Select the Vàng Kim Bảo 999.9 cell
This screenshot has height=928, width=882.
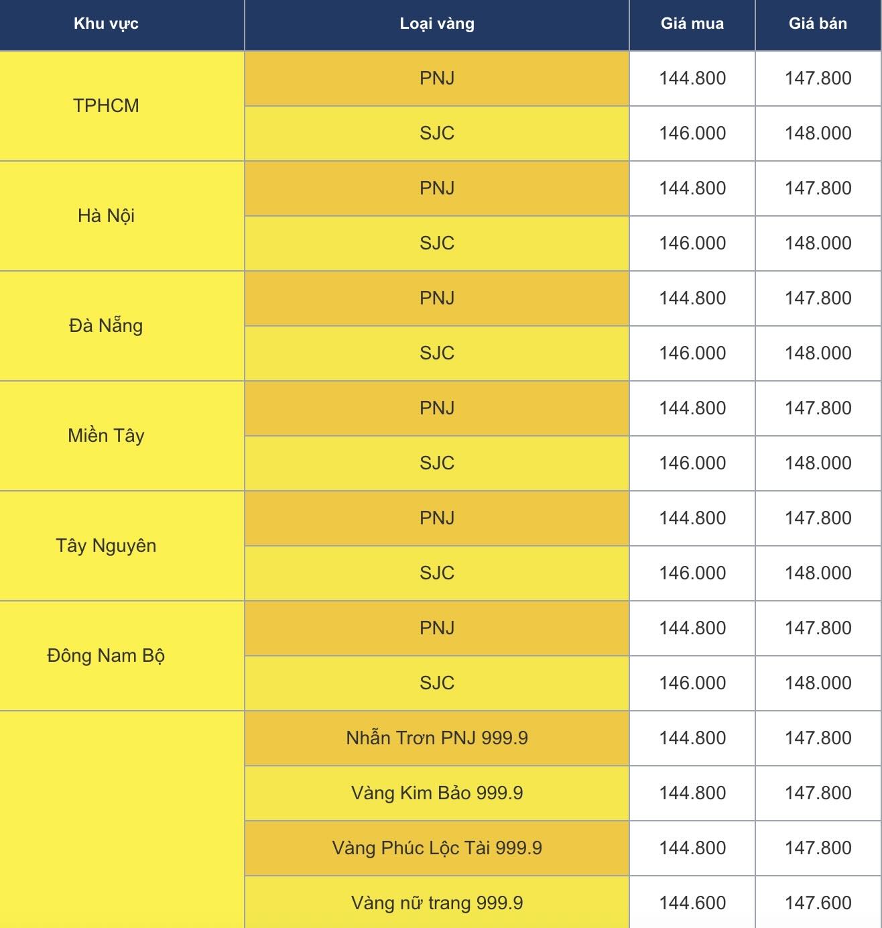[437, 793]
